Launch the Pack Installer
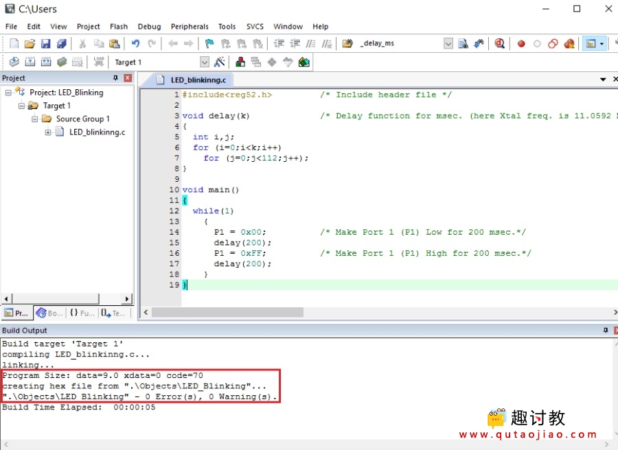Screen dimensions: 618x450 (x=304, y=62)
